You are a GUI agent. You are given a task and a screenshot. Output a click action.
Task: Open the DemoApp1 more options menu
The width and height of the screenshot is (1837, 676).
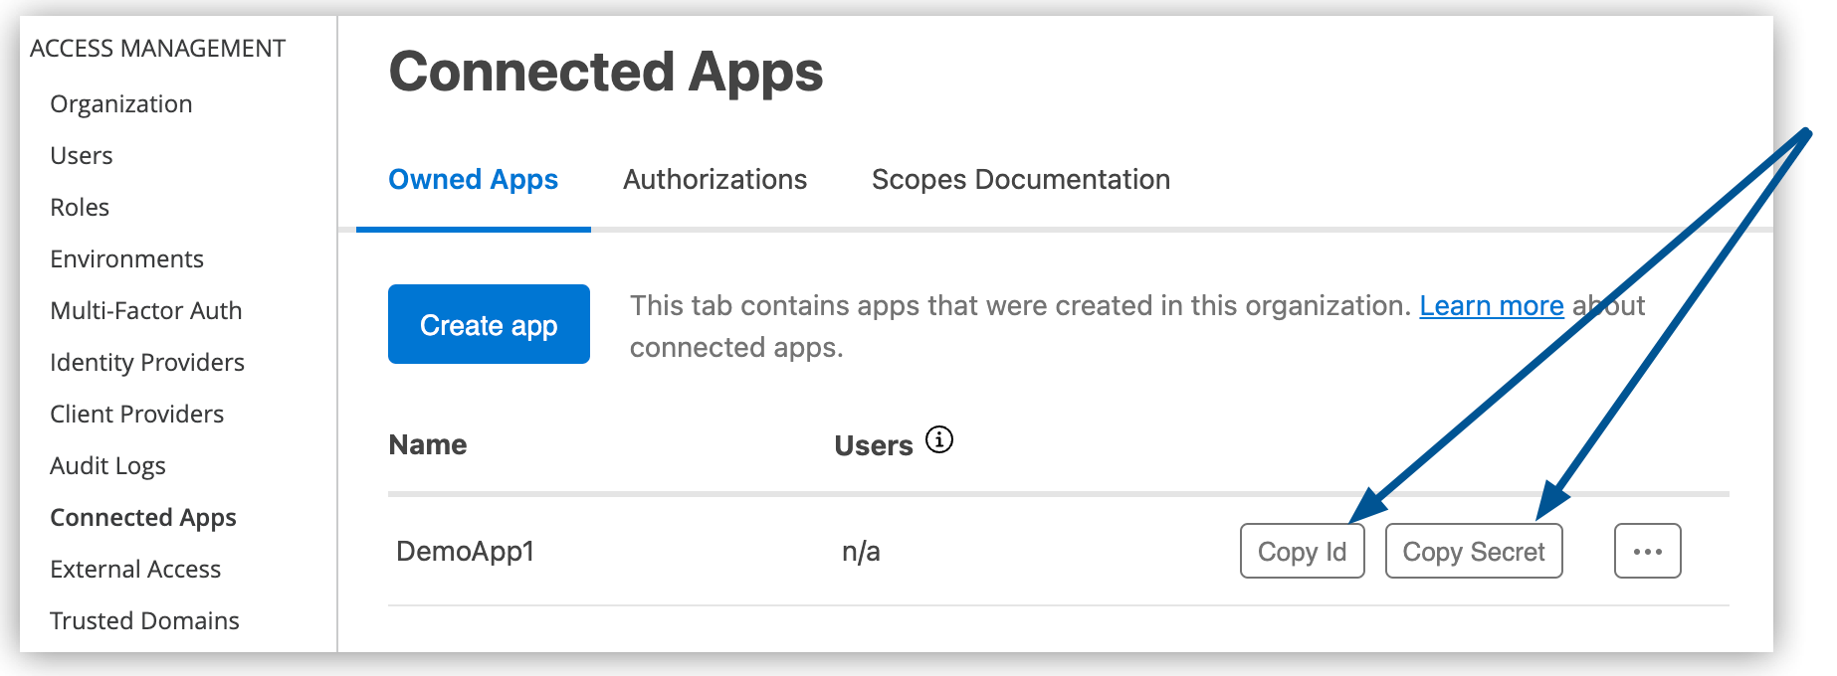tap(1647, 551)
